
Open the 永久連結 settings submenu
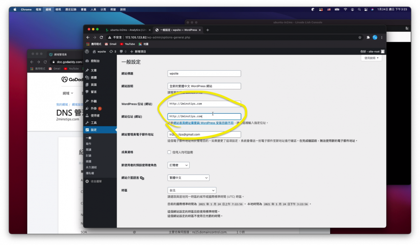click(x=91, y=167)
